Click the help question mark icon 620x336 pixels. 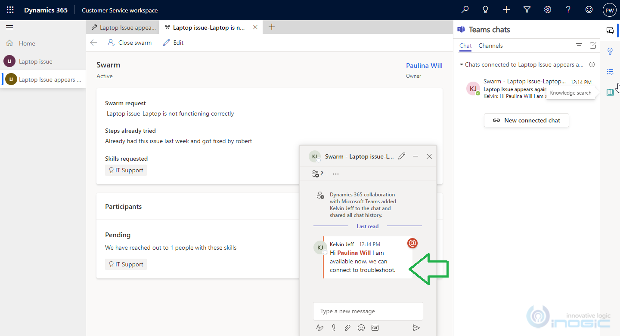568,10
